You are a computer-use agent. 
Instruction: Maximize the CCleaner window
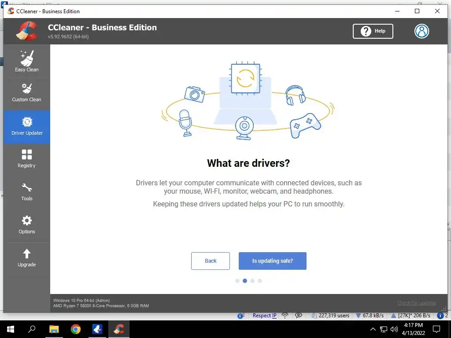click(x=417, y=11)
